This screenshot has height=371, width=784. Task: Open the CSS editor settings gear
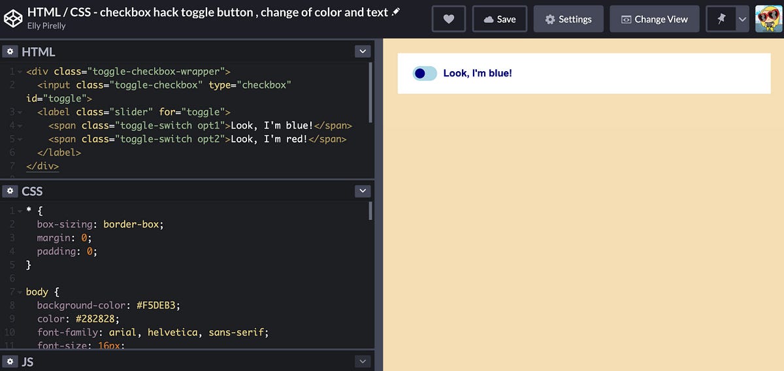pos(10,191)
